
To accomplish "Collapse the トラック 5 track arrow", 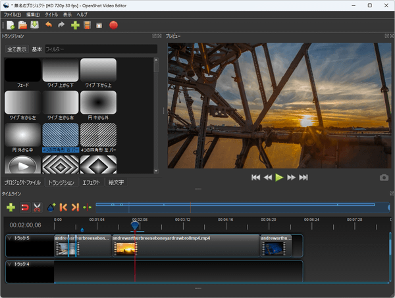I will click(9, 238).
